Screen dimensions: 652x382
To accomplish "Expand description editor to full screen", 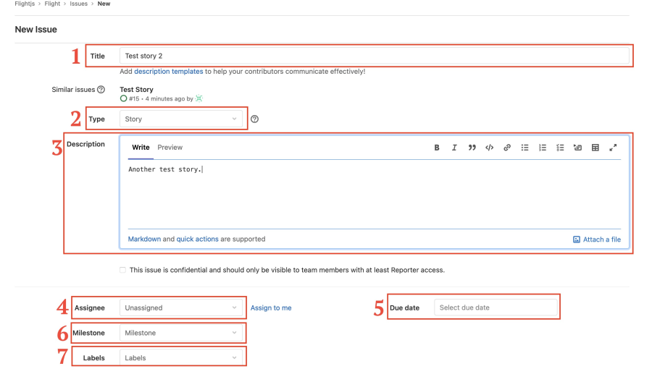I will point(613,148).
